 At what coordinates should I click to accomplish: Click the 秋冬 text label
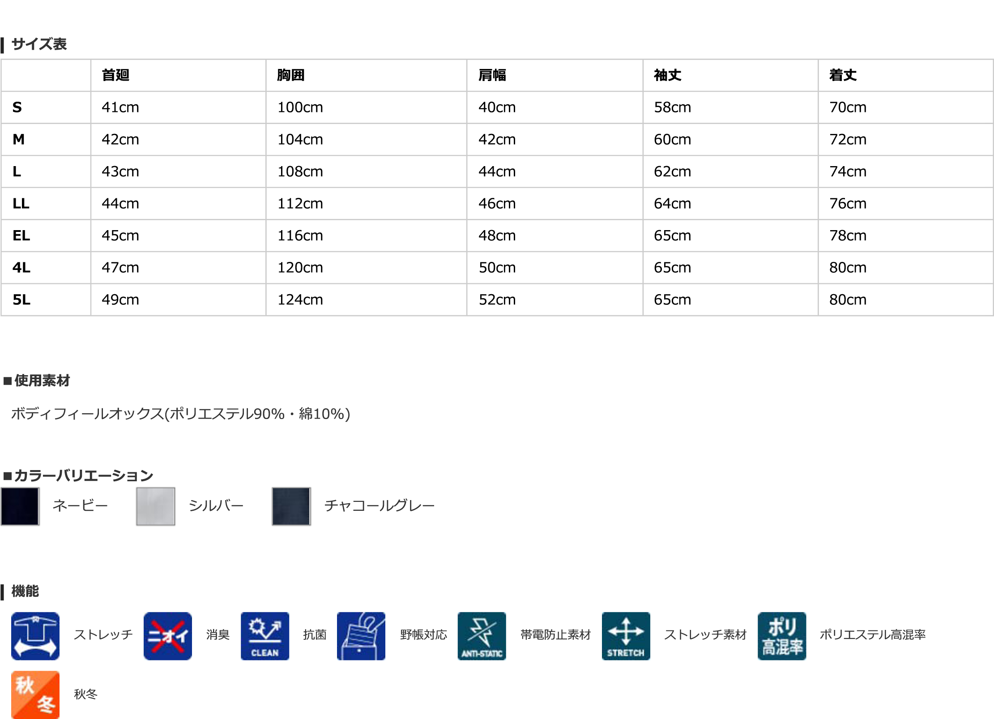[85, 694]
